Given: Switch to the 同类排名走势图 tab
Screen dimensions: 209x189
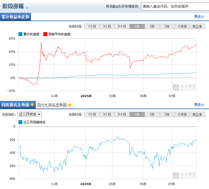Looking at the screenshot, I should [x=18, y=105].
